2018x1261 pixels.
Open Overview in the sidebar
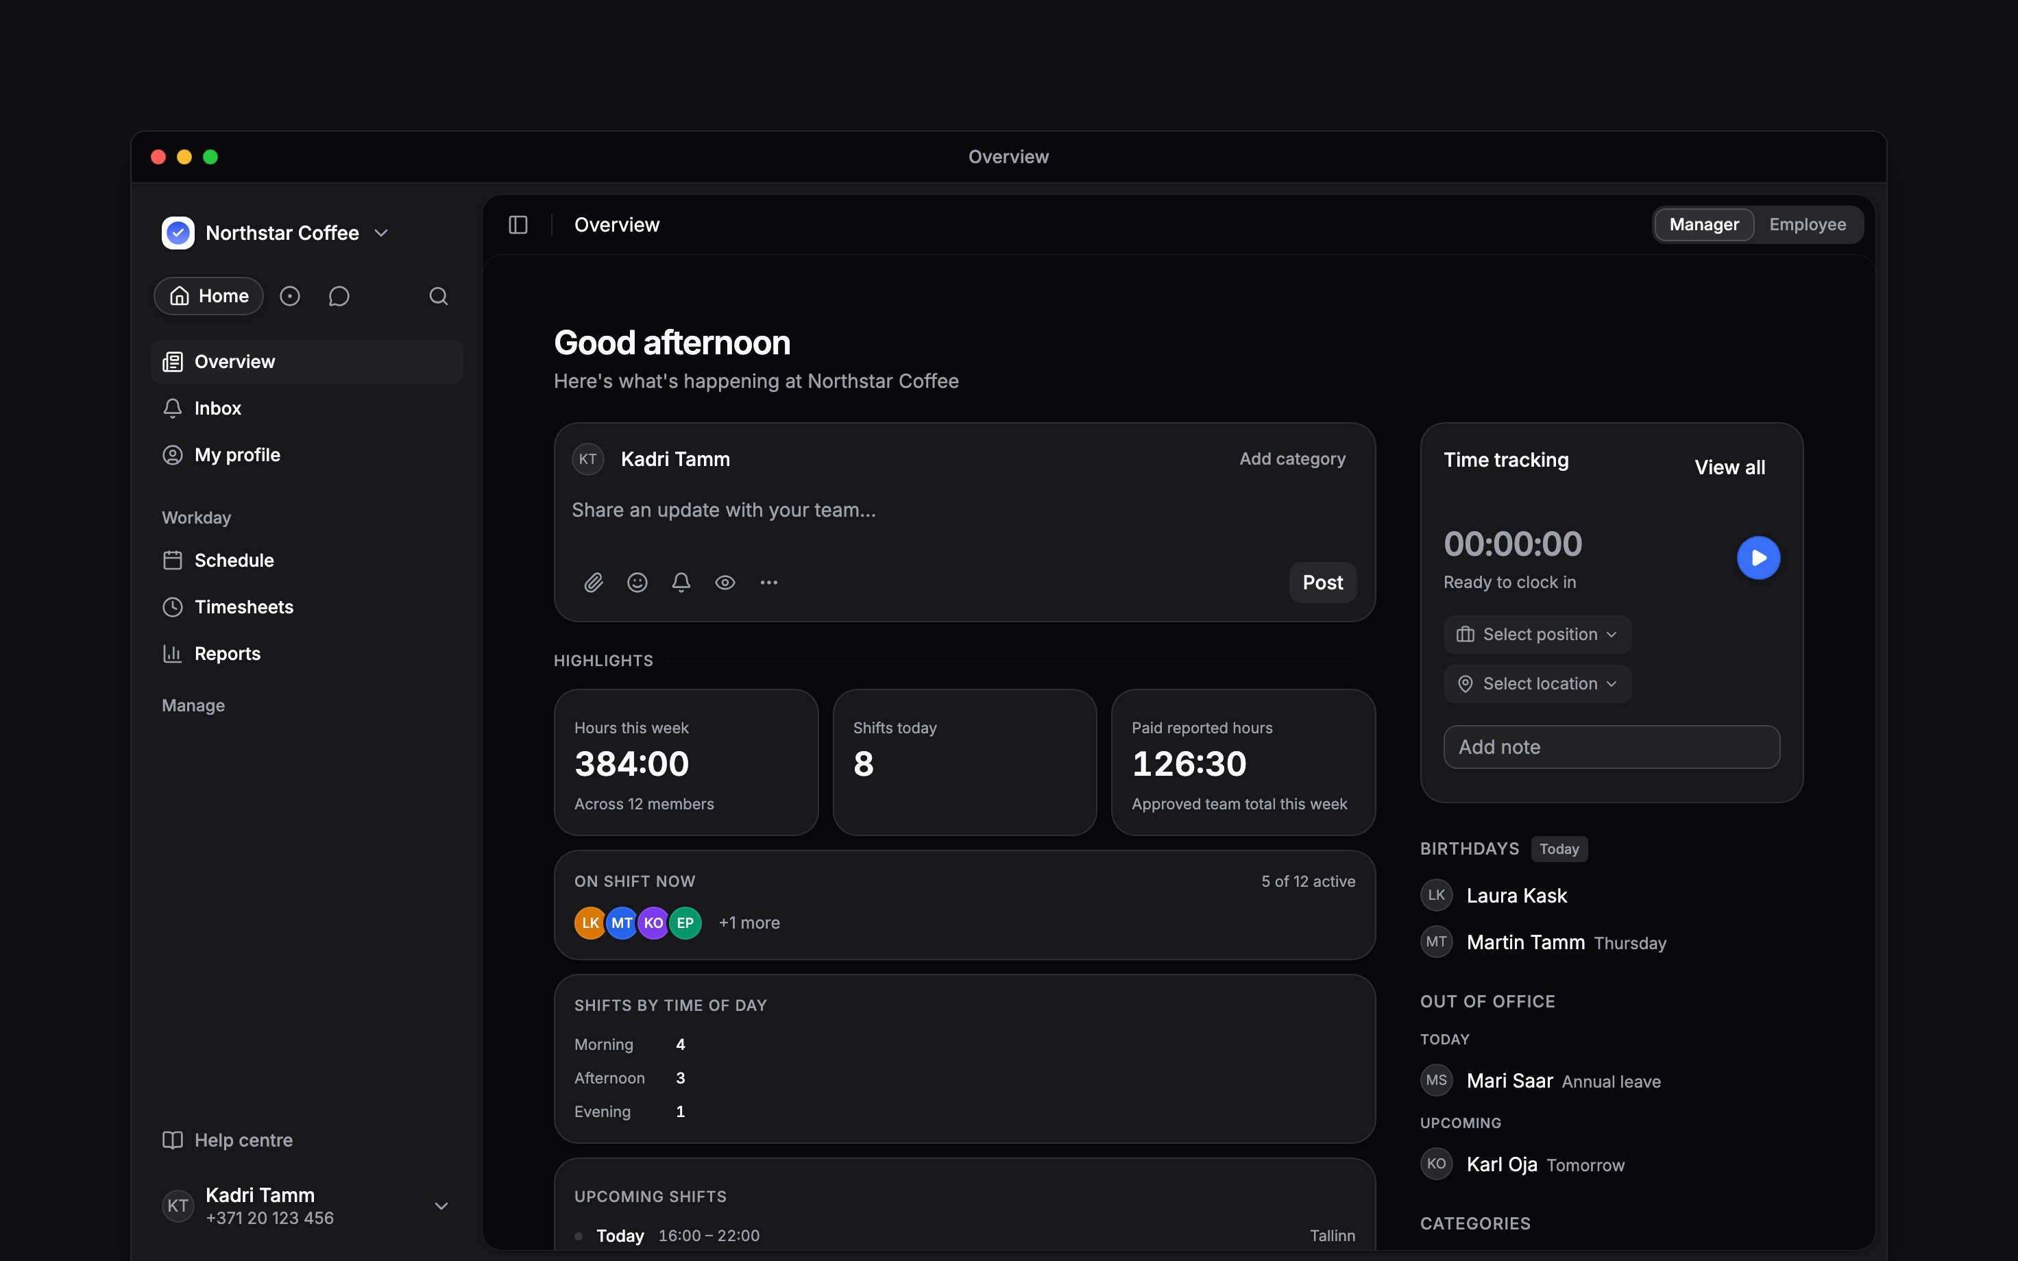pos(306,362)
